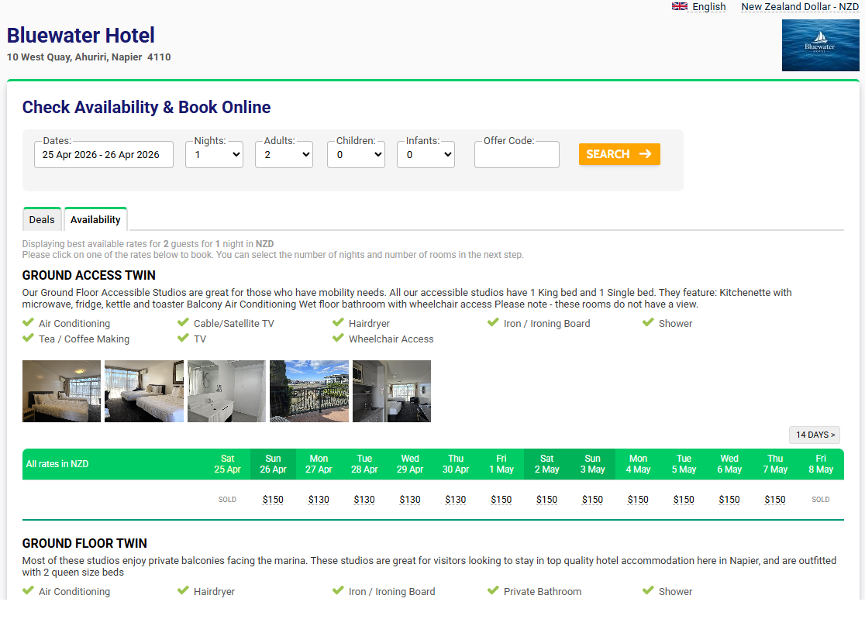Book the $150 rate for Mon 4 May
This screenshot has height=626, width=865.
point(638,500)
